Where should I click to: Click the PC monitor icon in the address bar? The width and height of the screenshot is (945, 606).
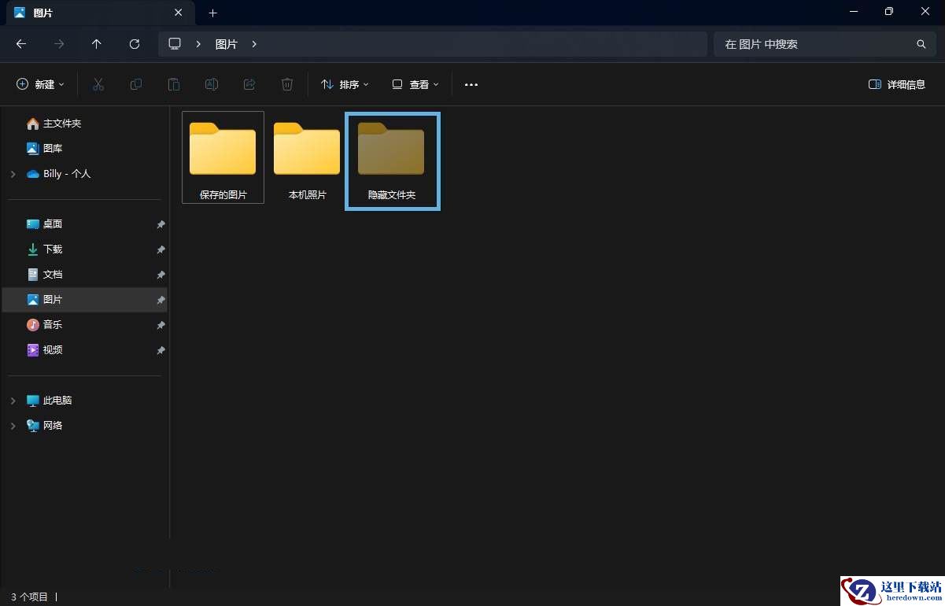[175, 44]
